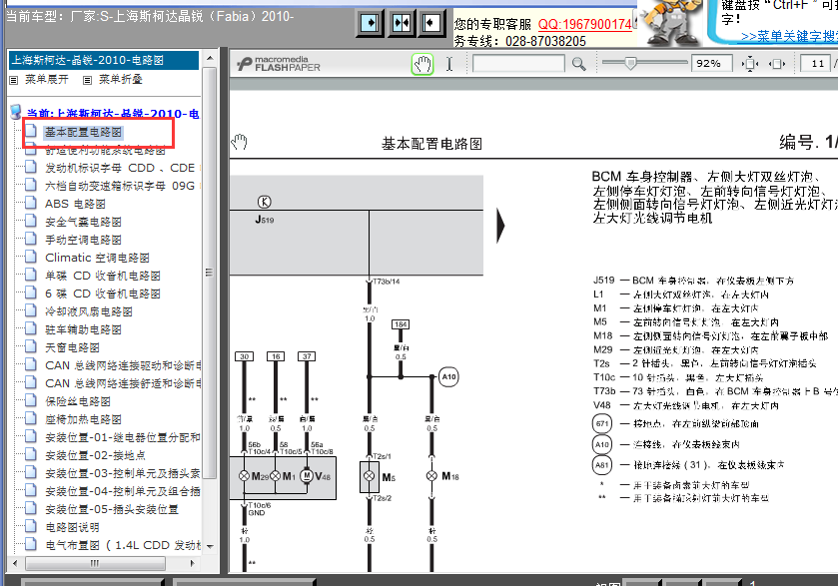Viewport: 838px width, 586px height.
Task: Click the 上海斯柯达-晶锐-2010-电路图 panel header
Action: [x=104, y=60]
